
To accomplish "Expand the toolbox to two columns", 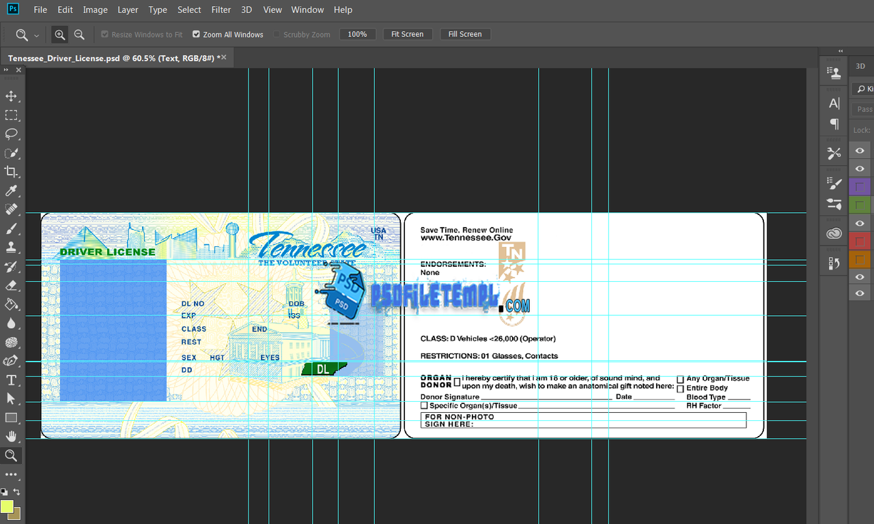I will 7,70.
